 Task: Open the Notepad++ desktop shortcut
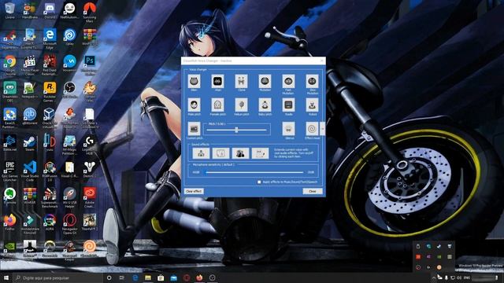(30, 90)
